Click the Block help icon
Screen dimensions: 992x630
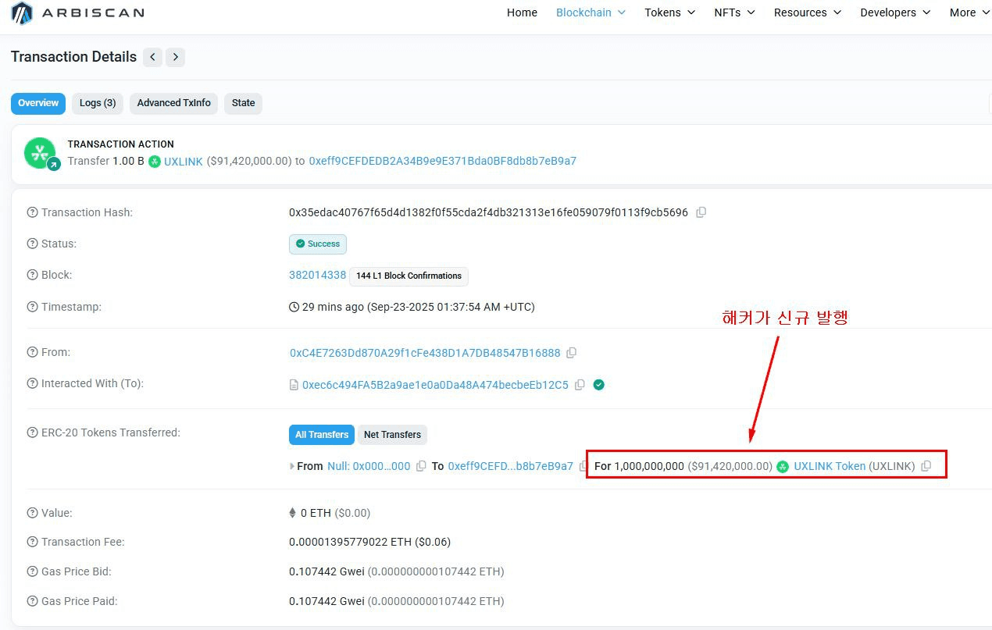pos(32,275)
